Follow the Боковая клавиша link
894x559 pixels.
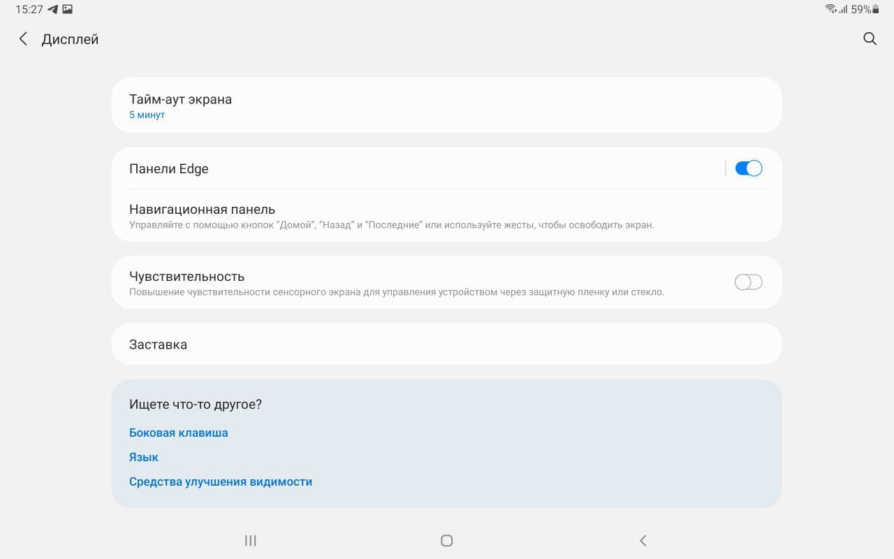pos(178,433)
